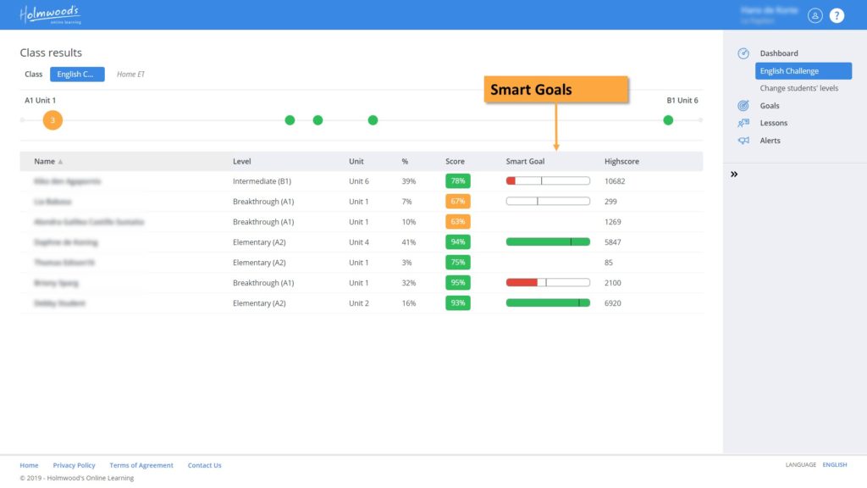Open the English C... class selector

77,74
